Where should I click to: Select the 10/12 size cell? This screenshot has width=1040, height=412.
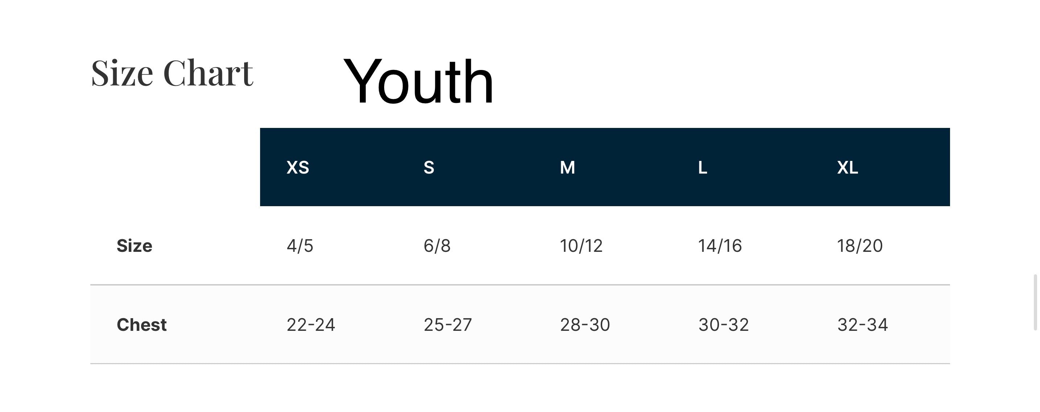coord(581,246)
